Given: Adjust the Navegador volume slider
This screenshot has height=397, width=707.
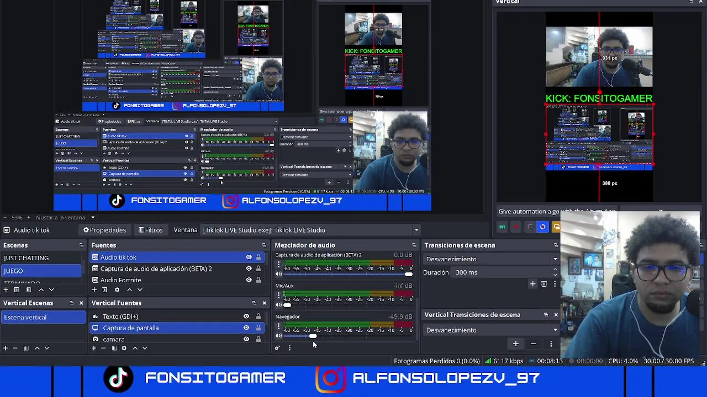Looking at the screenshot, I should click(x=313, y=336).
